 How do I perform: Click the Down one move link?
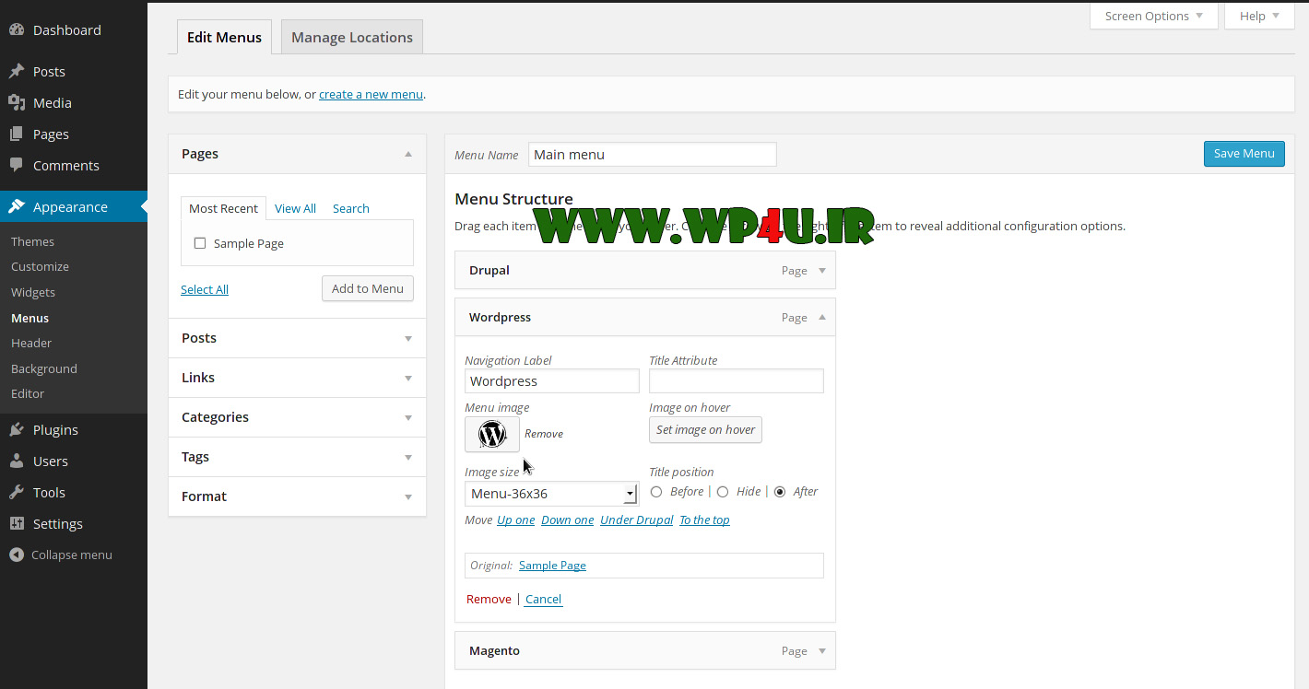pos(567,520)
